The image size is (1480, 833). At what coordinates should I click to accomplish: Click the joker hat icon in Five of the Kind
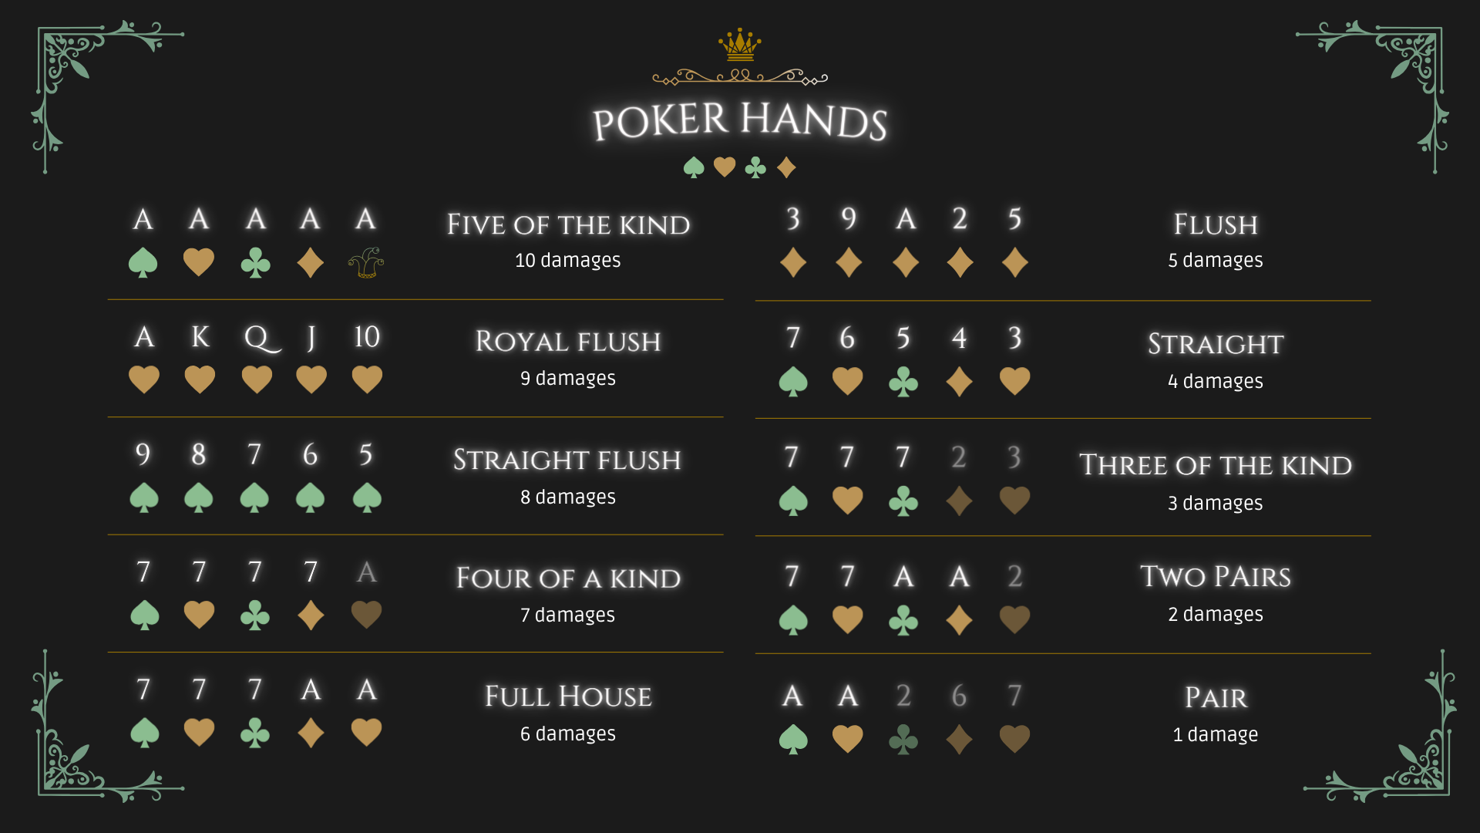(366, 263)
